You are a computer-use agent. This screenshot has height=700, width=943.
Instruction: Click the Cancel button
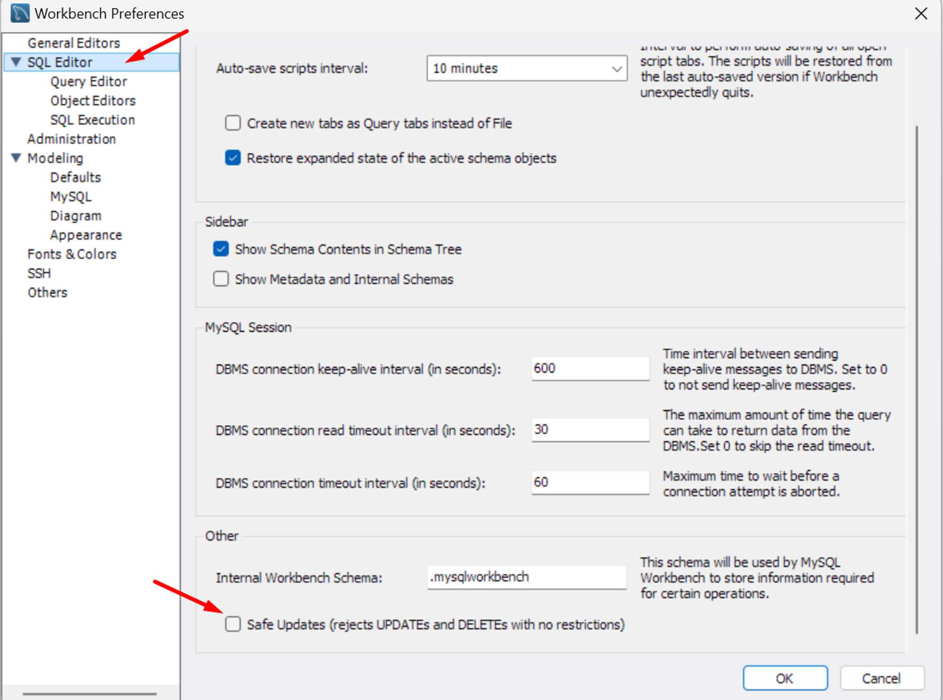coord(881,678)
